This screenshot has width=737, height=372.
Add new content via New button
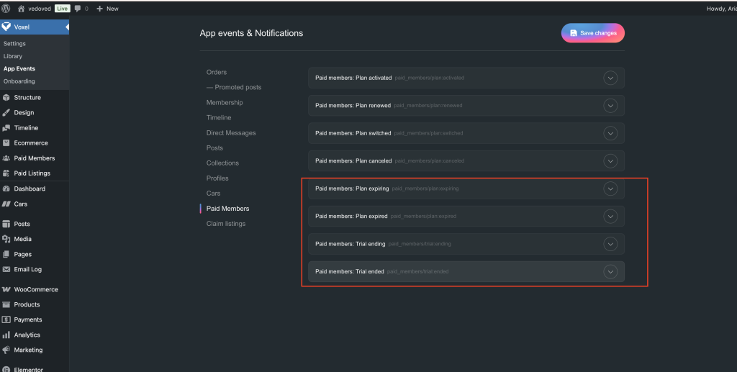click(x=107, y=9)
